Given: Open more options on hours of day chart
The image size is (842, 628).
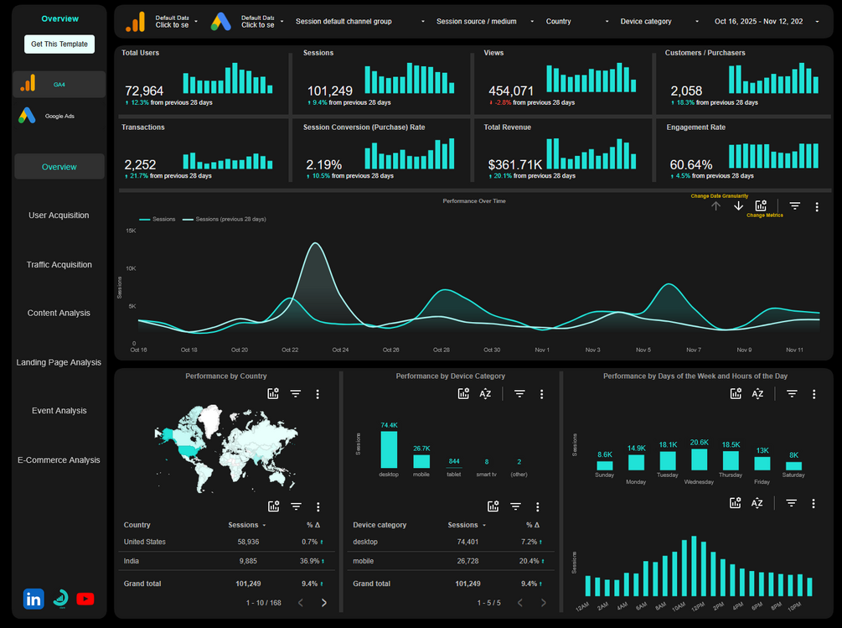Looking at the screenshot, I should pyautogui.click(x=813, y=503).
